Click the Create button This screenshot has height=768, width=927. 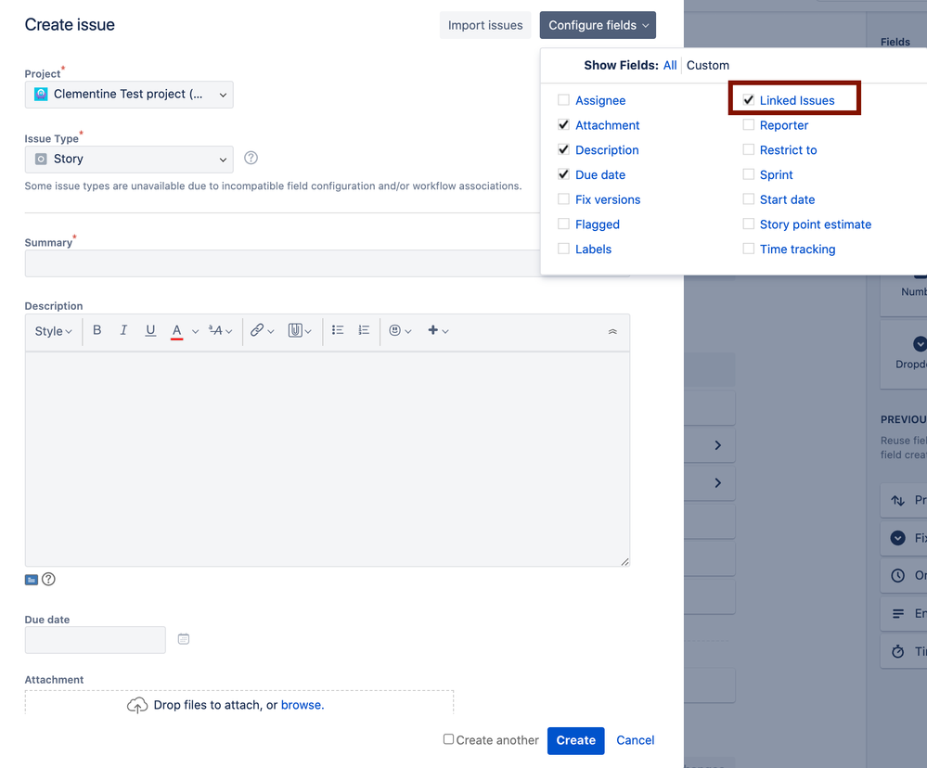[x=576, y=741]
